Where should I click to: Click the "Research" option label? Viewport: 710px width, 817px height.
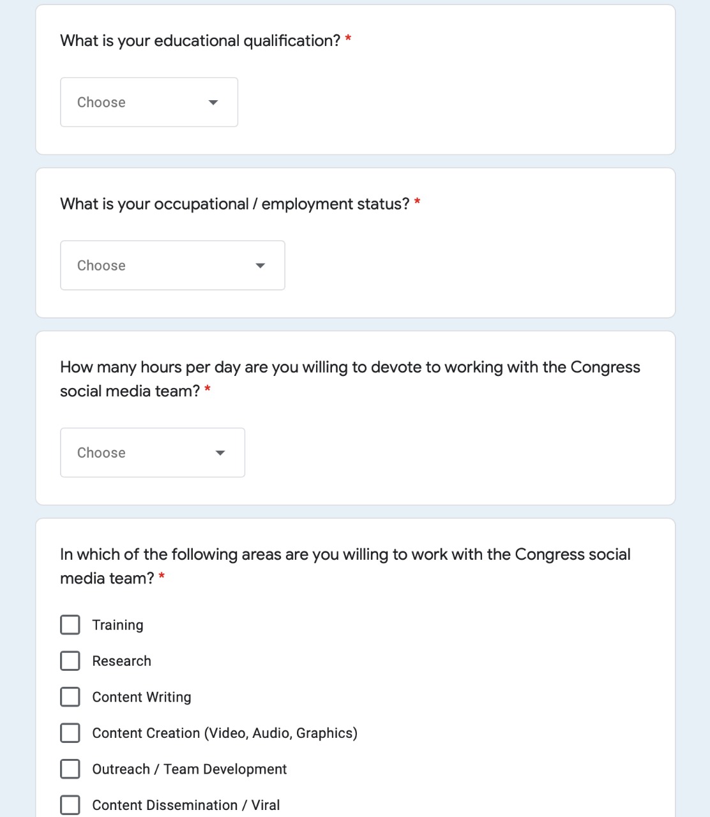tap(121, 661)
